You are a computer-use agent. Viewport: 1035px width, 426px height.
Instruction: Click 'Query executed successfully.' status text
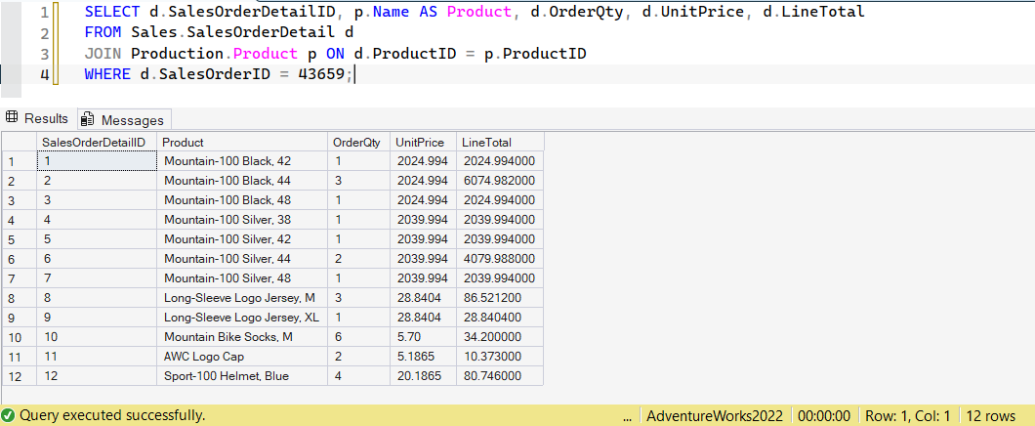pyautogui.click(x=112, y=415)
